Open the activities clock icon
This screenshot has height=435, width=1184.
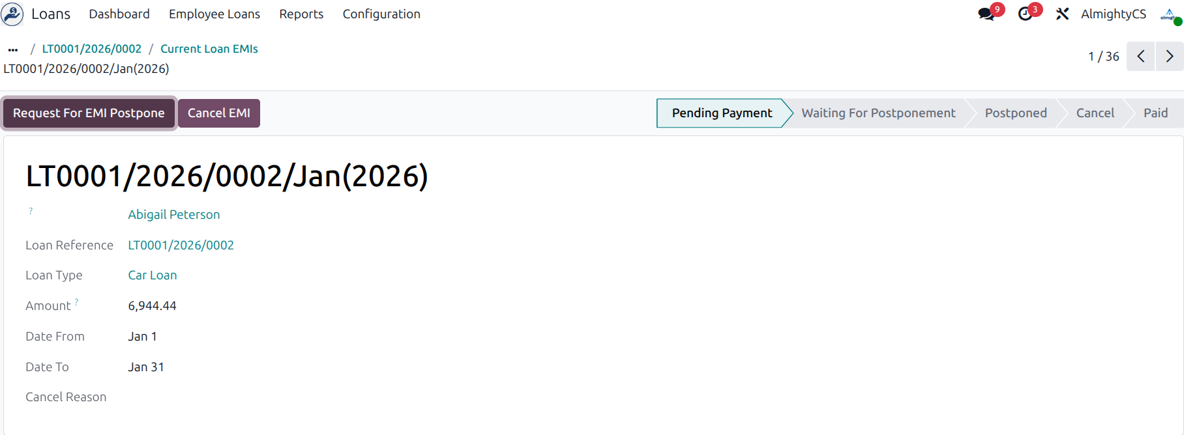point(1026,14)
